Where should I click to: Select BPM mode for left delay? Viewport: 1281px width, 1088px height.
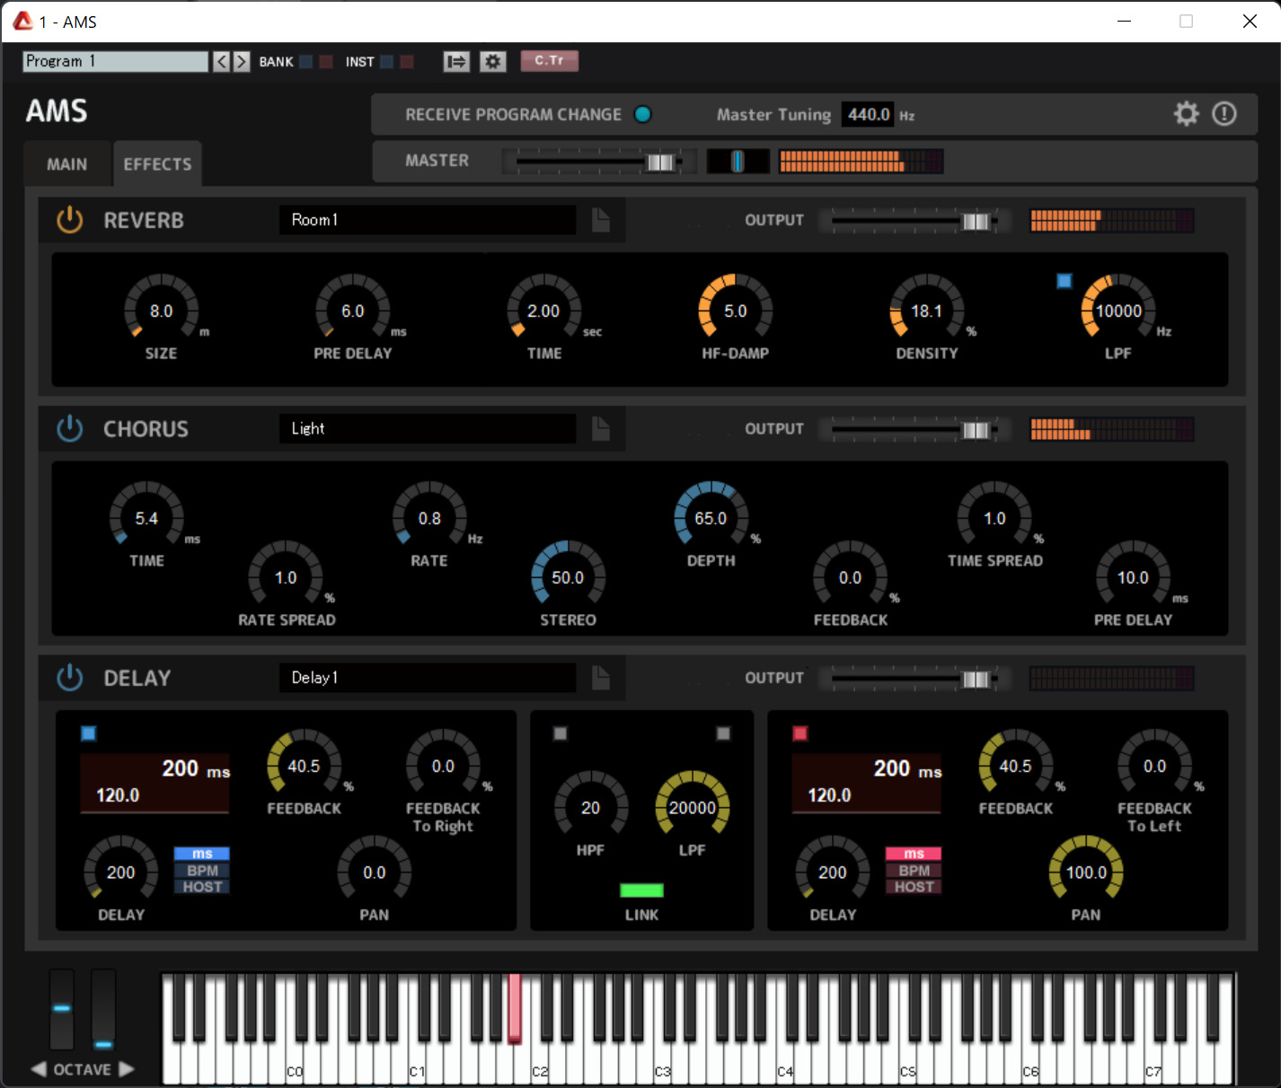pos(202,870)
